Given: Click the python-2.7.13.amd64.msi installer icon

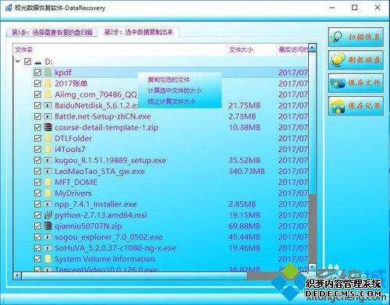Looking at the screenshot, I should (48, 215).
